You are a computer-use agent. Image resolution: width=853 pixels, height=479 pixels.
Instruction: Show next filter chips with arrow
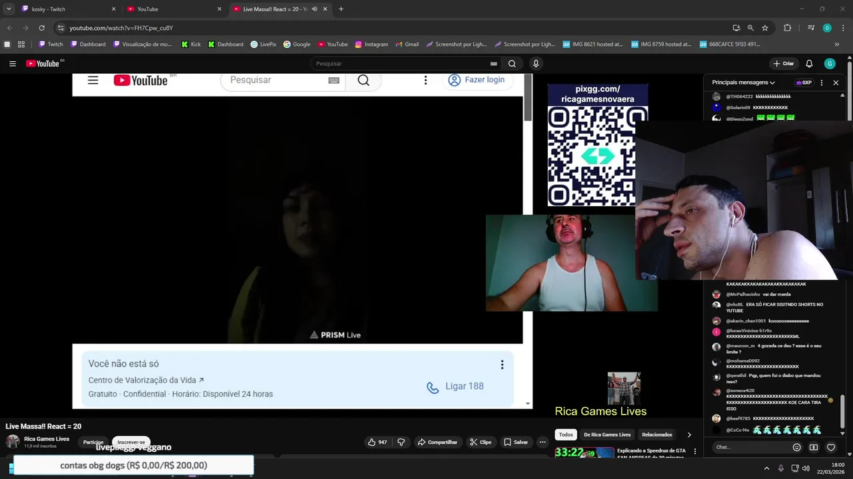point(689,434)
